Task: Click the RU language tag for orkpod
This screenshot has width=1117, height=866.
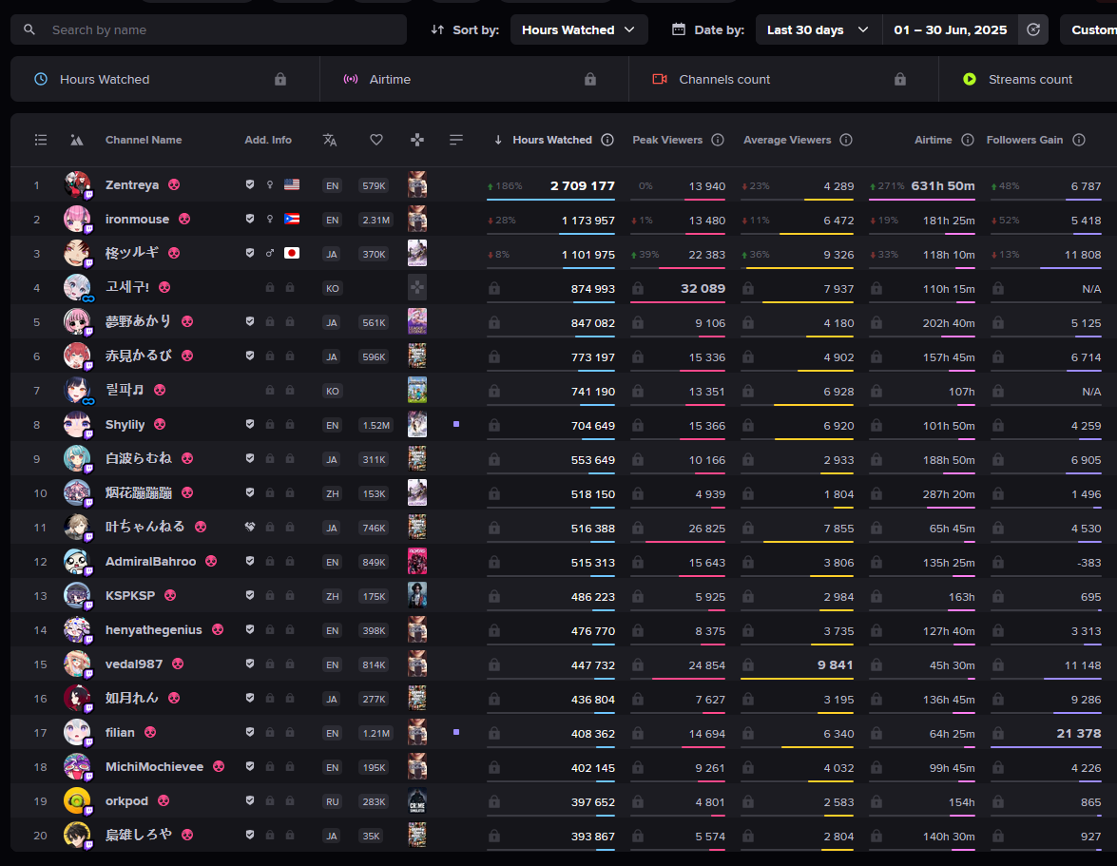Action: 332,802
